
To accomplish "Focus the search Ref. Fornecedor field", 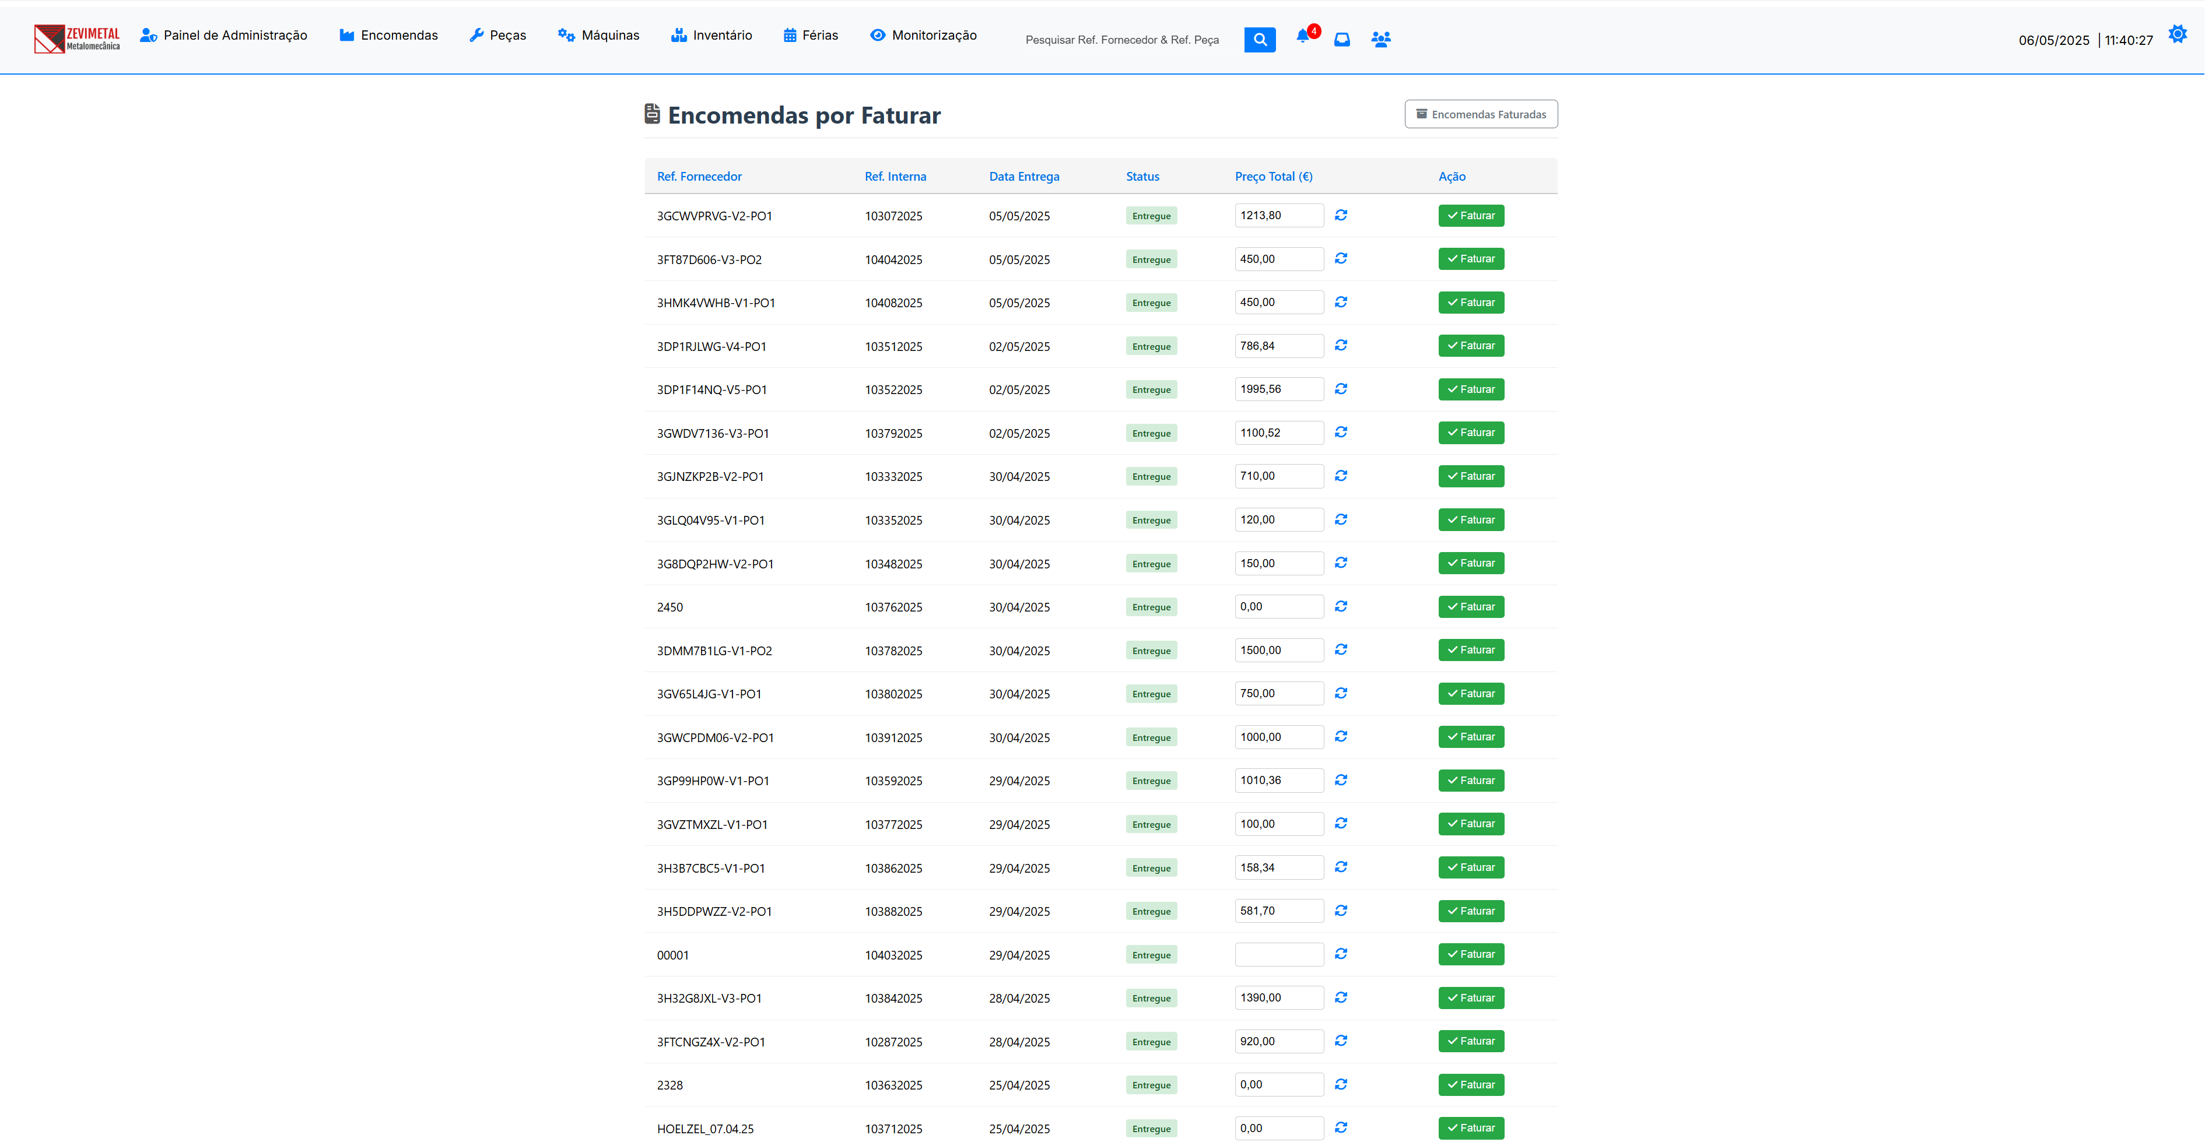I will [1127, 40].
